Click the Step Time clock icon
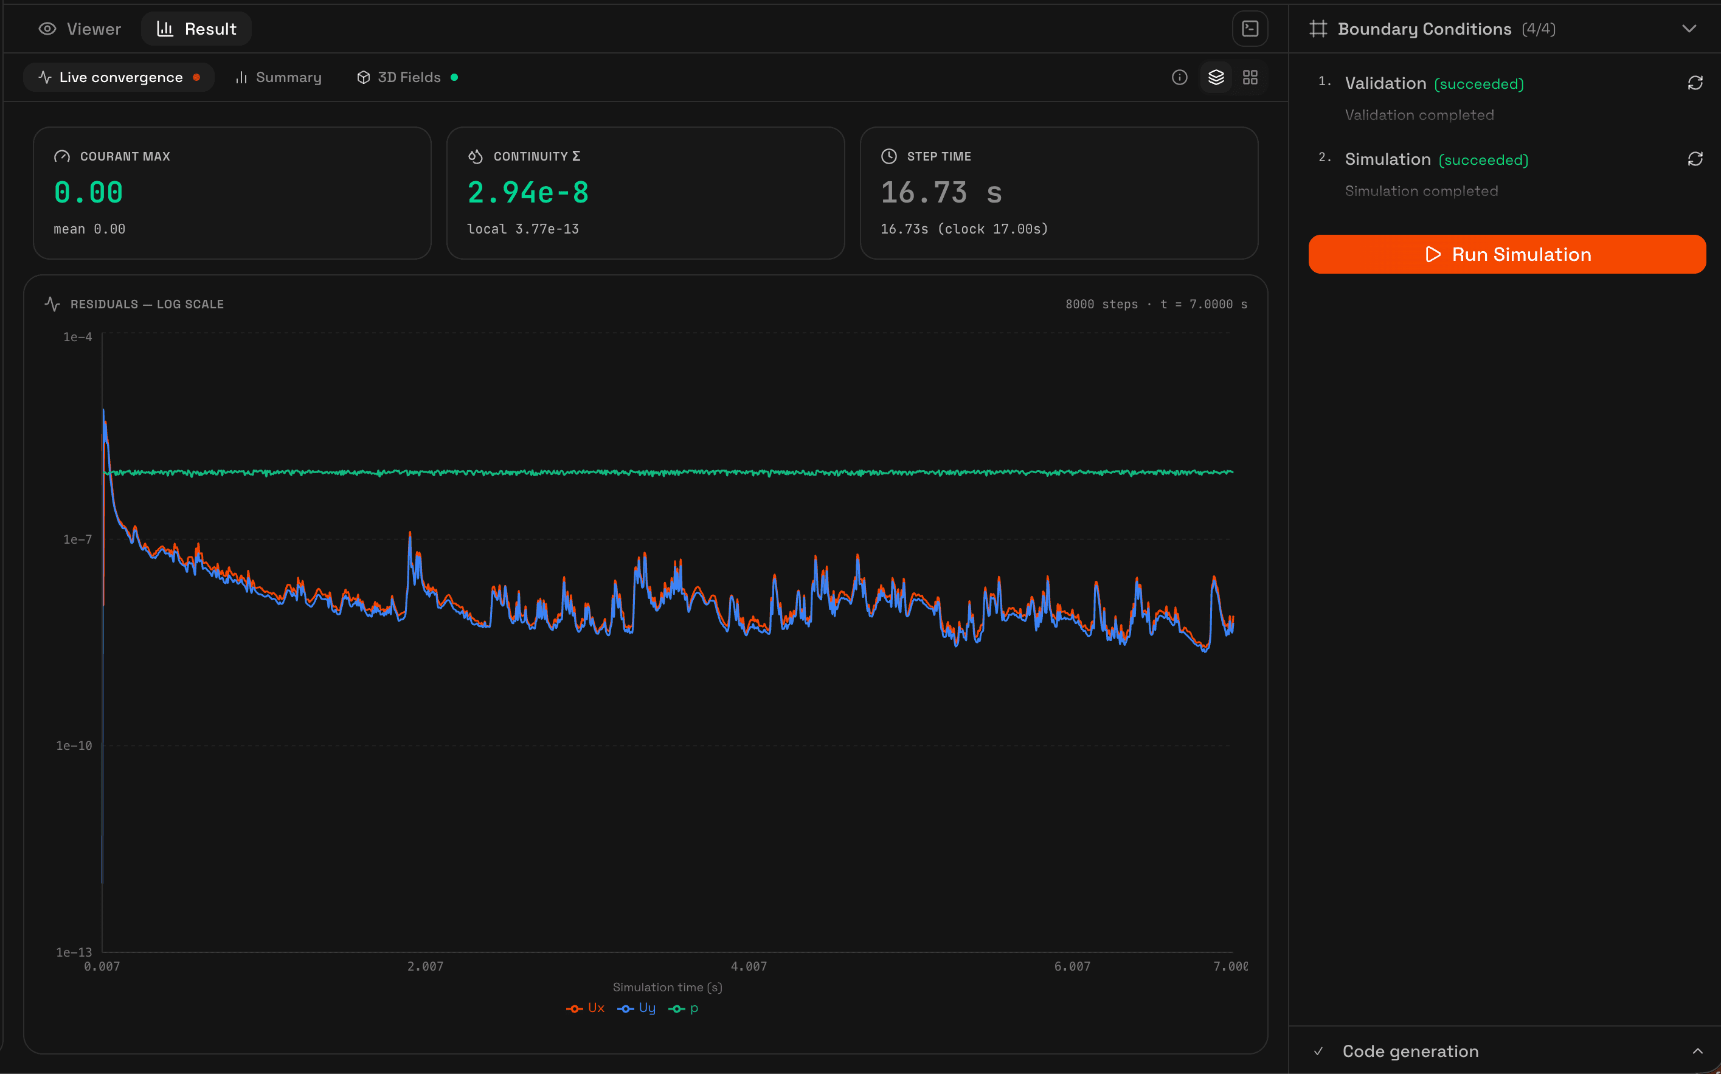 (x=888, y=156)
